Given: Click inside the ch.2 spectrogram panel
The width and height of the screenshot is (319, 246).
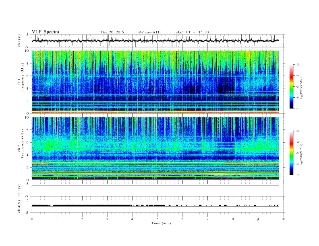Looking at the screenshot, I should point(155,149).
